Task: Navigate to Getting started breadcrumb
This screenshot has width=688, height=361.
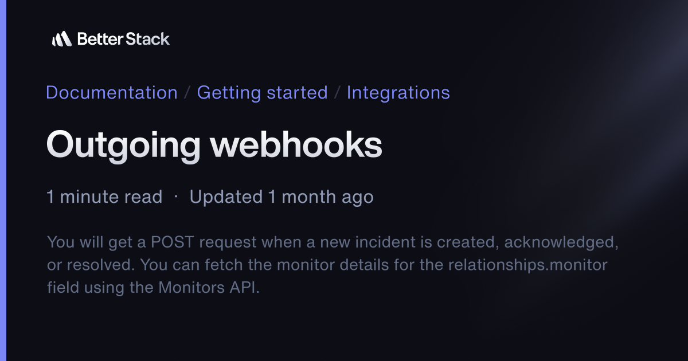Action: [x=262, y=92]
